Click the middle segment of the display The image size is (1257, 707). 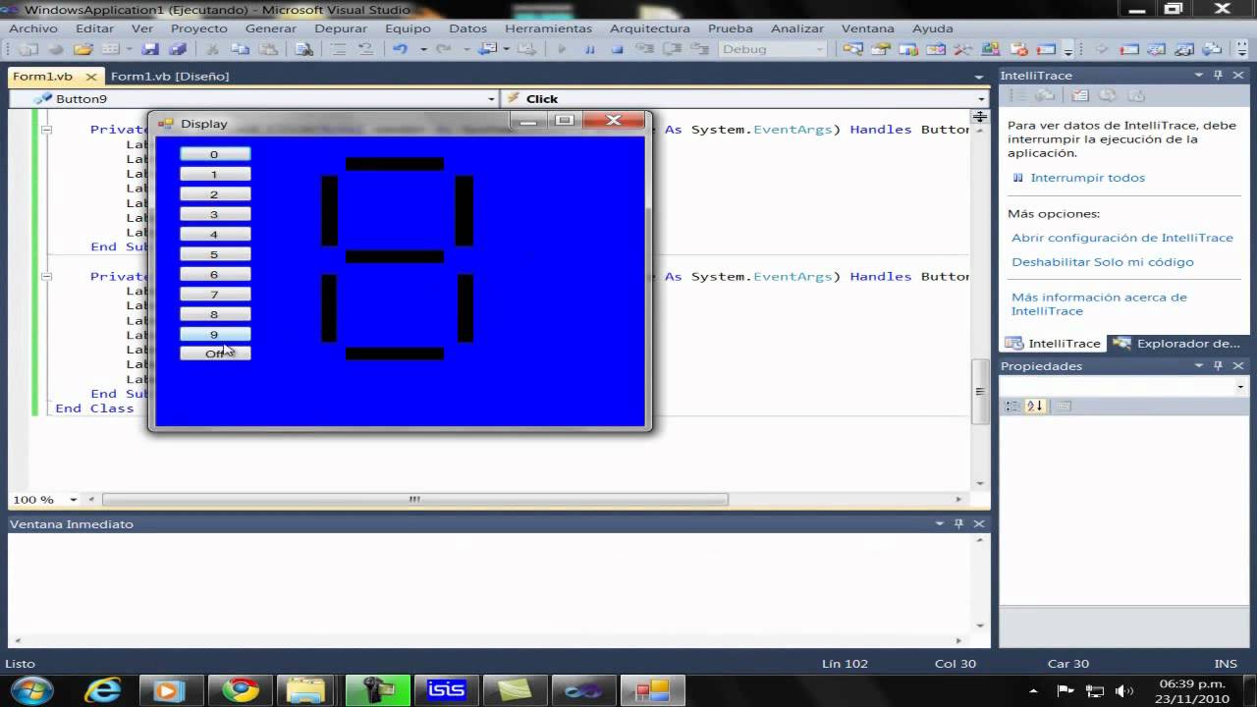click(x=395, y=256)
